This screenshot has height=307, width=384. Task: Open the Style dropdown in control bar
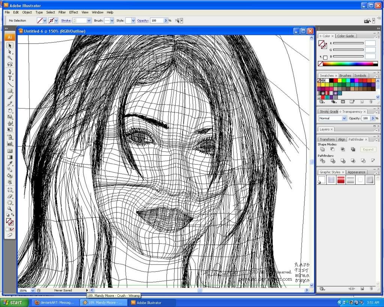point(133,21)
